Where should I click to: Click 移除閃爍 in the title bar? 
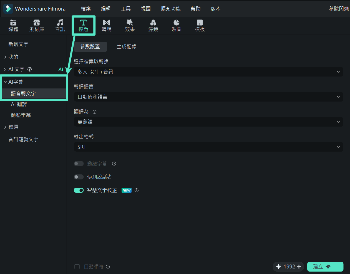pyautogui.click(x=339, y=9)
